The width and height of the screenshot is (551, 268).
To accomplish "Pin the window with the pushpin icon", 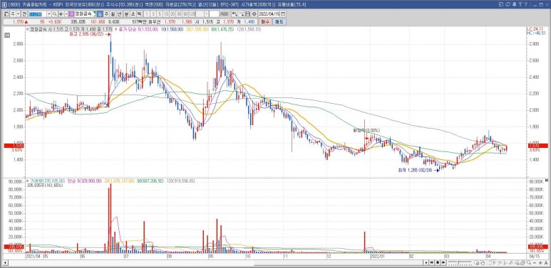I will [x=515, y=4].
